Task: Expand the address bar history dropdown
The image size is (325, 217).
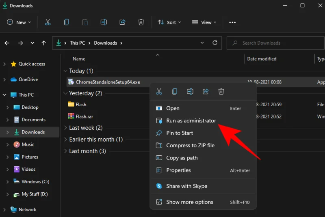Action: click(x=202, y=43)
